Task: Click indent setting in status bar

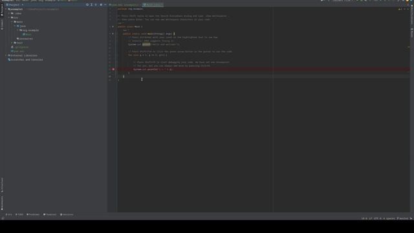Action: tap(389, 219)
